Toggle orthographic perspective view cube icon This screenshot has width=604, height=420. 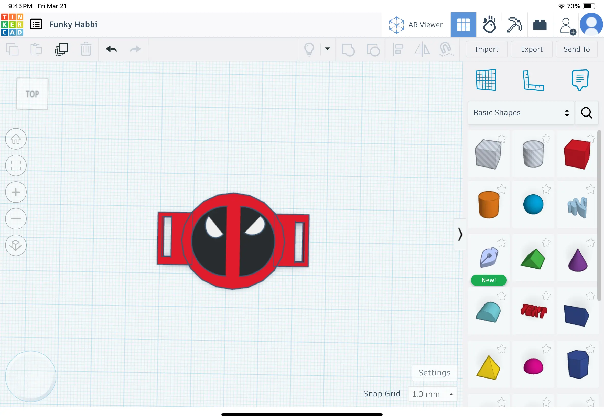tap(16, 245)
